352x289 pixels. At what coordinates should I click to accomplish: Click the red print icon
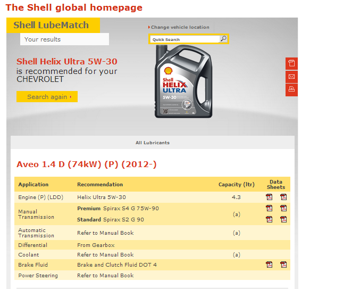(x=291, y=89)
